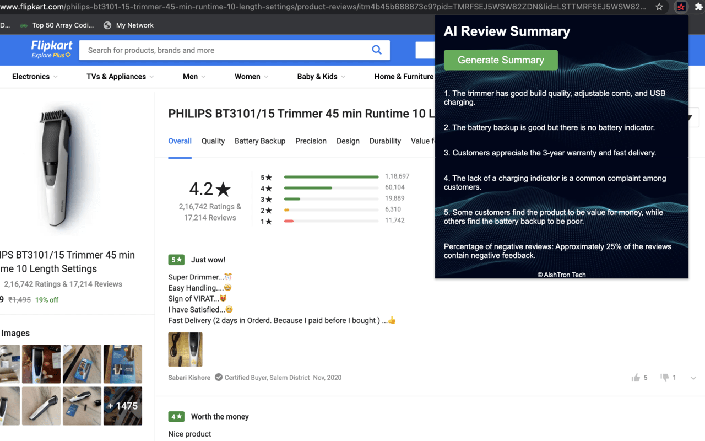The height and width of the screenshot is (441, 705).
Task: Click the AishTron Tech copyright text
Action: 561,275
